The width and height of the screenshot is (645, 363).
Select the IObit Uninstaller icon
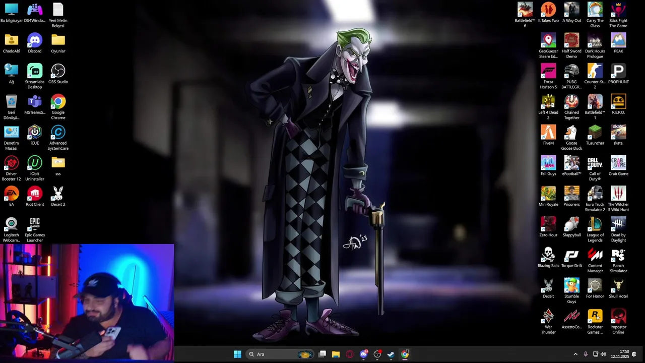point(35,162)
